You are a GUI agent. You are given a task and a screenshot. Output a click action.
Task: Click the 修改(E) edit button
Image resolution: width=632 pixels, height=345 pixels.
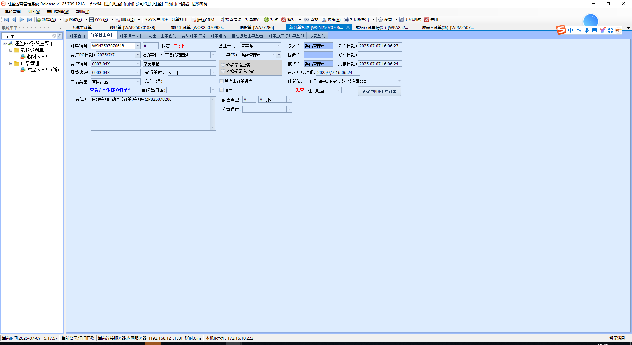(x=73, y=20)
